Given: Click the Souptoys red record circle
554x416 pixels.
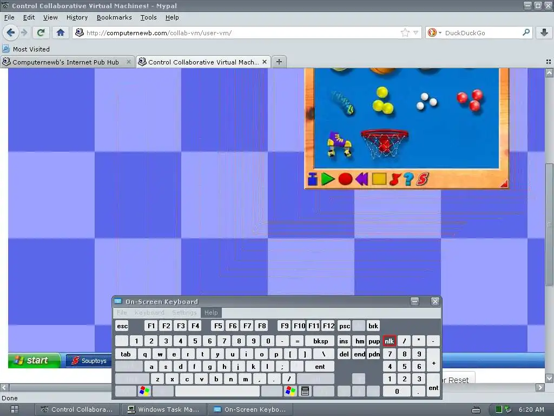Looking at the screenshot, I should 345,179.
